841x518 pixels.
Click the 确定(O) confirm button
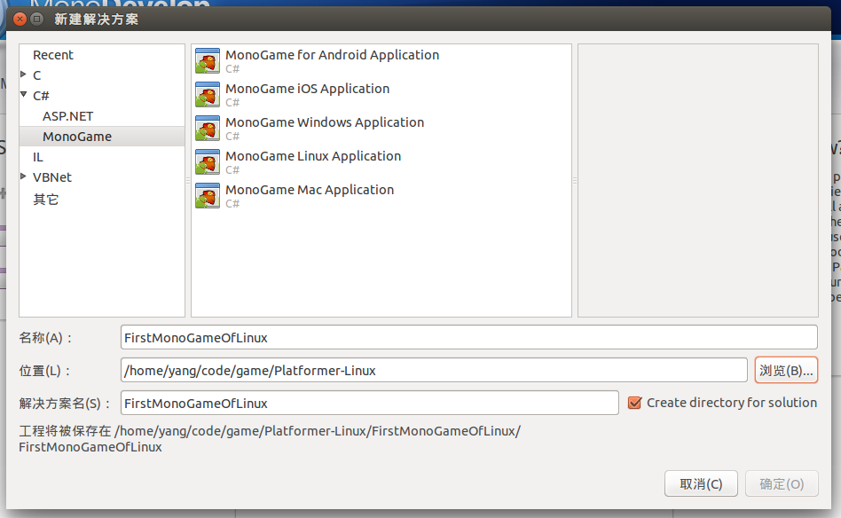click(782, 483)
